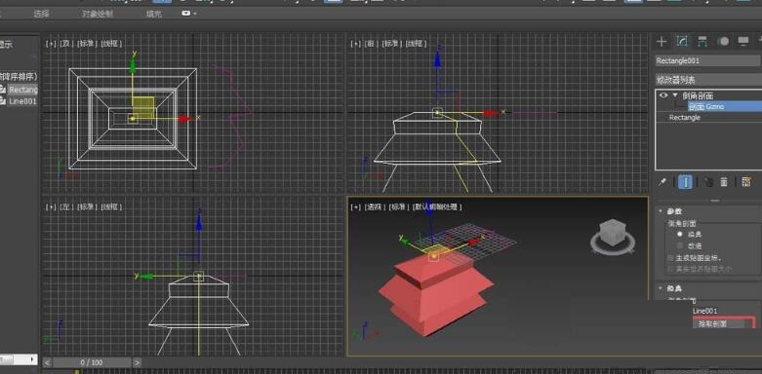Viewport: 762px width, 374px height.
Task: Open the Create command panel tab
Action: click(x=662, y=42)
